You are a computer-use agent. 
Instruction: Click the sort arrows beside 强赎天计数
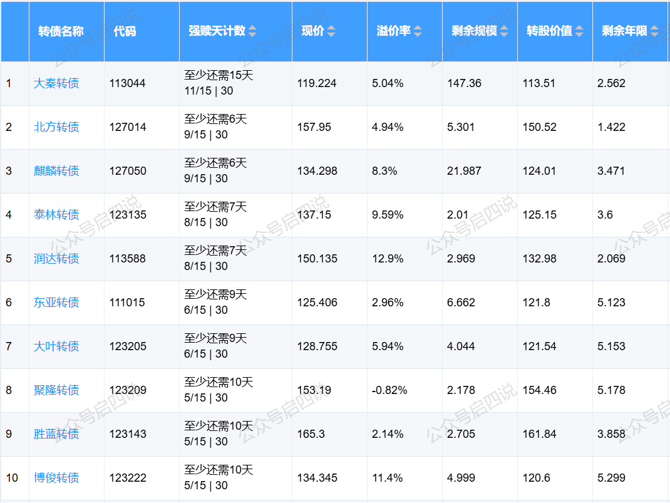click(x=252, y=31)
